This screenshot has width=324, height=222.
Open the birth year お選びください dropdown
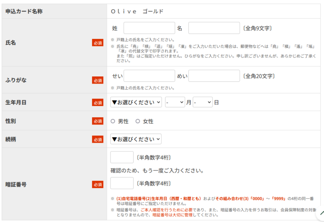(136, 102)
